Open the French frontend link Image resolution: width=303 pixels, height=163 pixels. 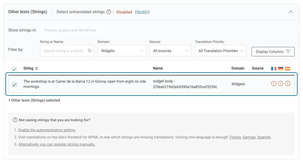pyautogui.click(x=235, y=137)
